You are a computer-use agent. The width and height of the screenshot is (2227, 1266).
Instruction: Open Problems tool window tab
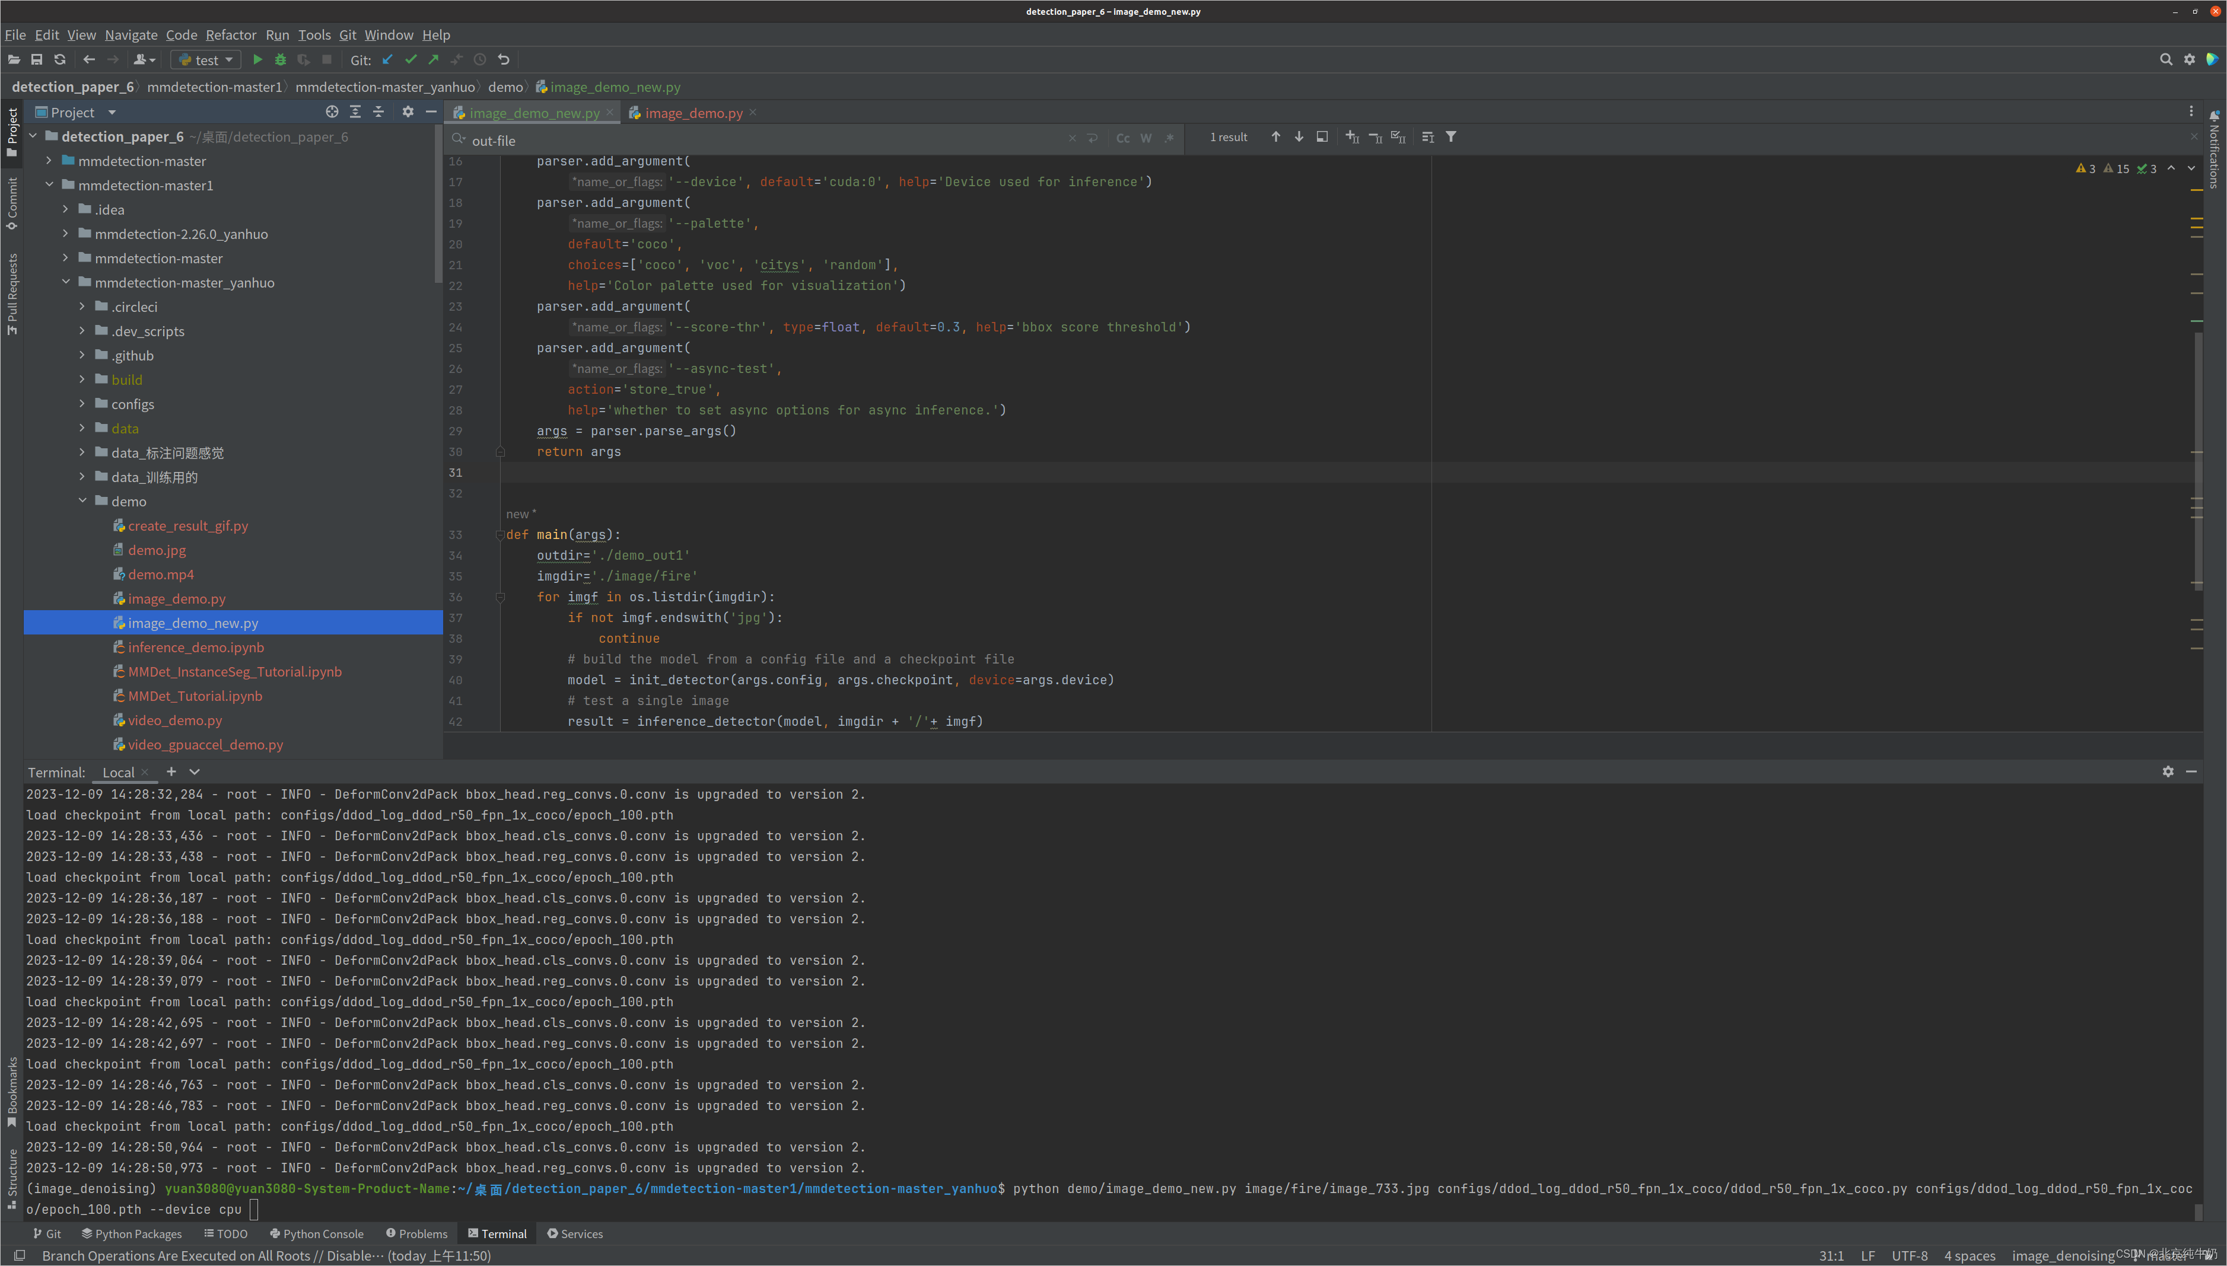pyautogui.click(x=416, y=1234)
